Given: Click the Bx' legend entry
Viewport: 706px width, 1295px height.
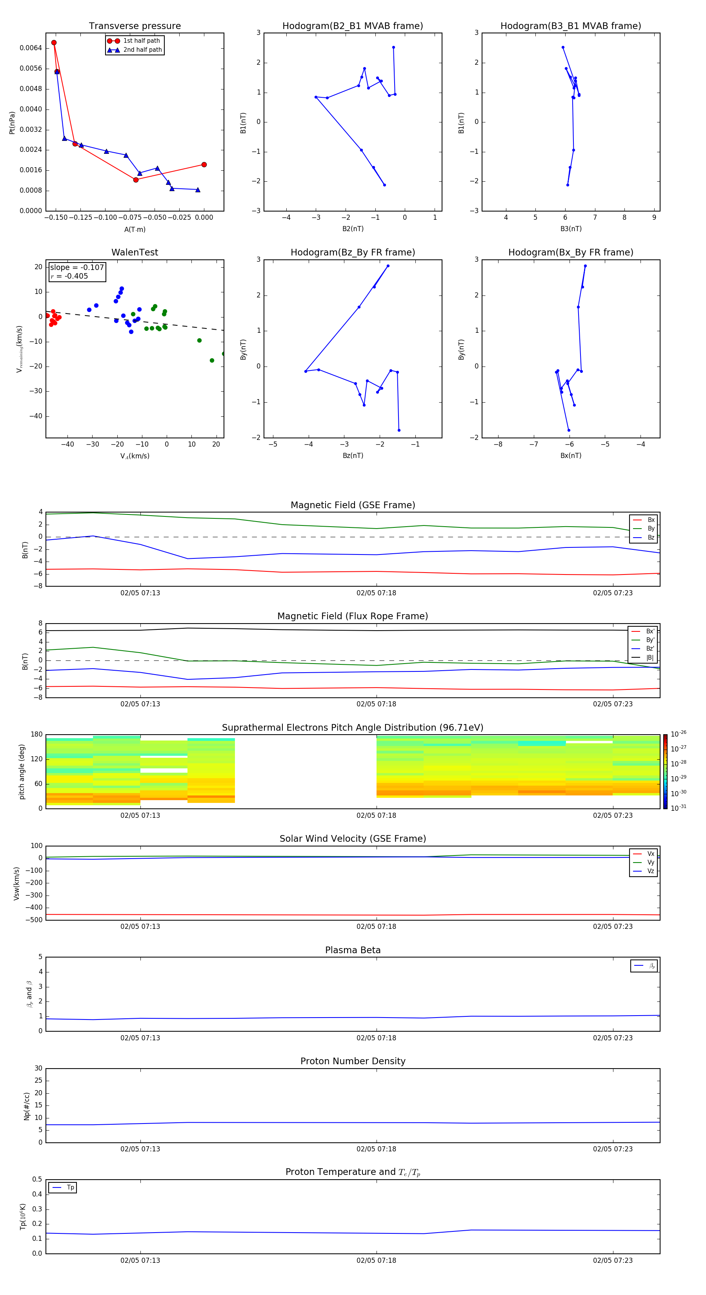Looking at the screenshot, I should coord(643,631).
